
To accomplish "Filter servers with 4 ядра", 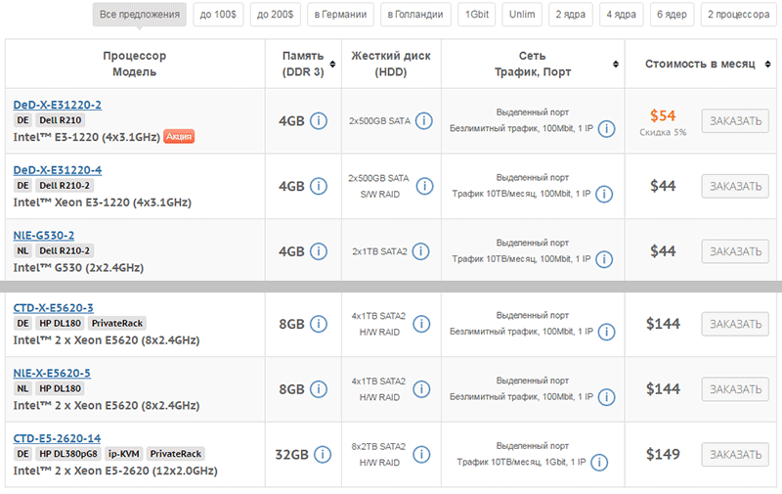I will pos(622,15).
